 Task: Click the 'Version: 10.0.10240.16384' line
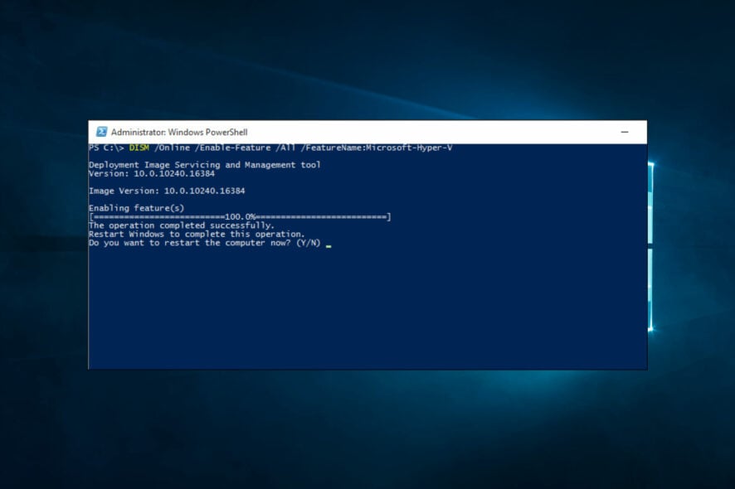click(x=152, y=174)
